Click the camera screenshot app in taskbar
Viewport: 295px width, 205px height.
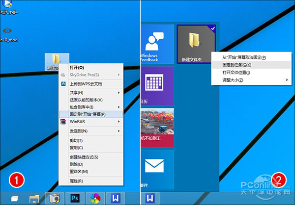tap(55, 199)
